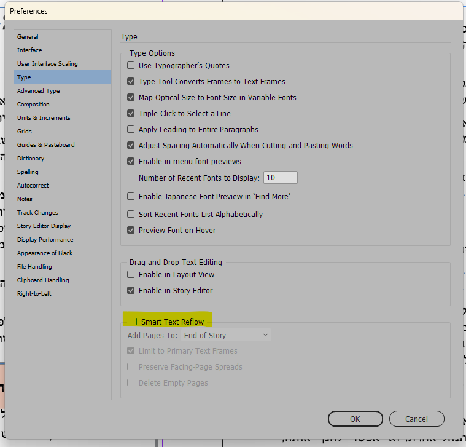Select Guides & Pasteboard category
The image size is (466, 447).
(63, 145)
